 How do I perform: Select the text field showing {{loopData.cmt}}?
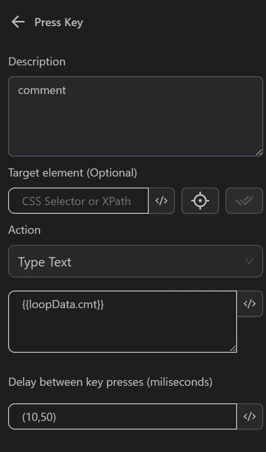(x=123, y=321)
